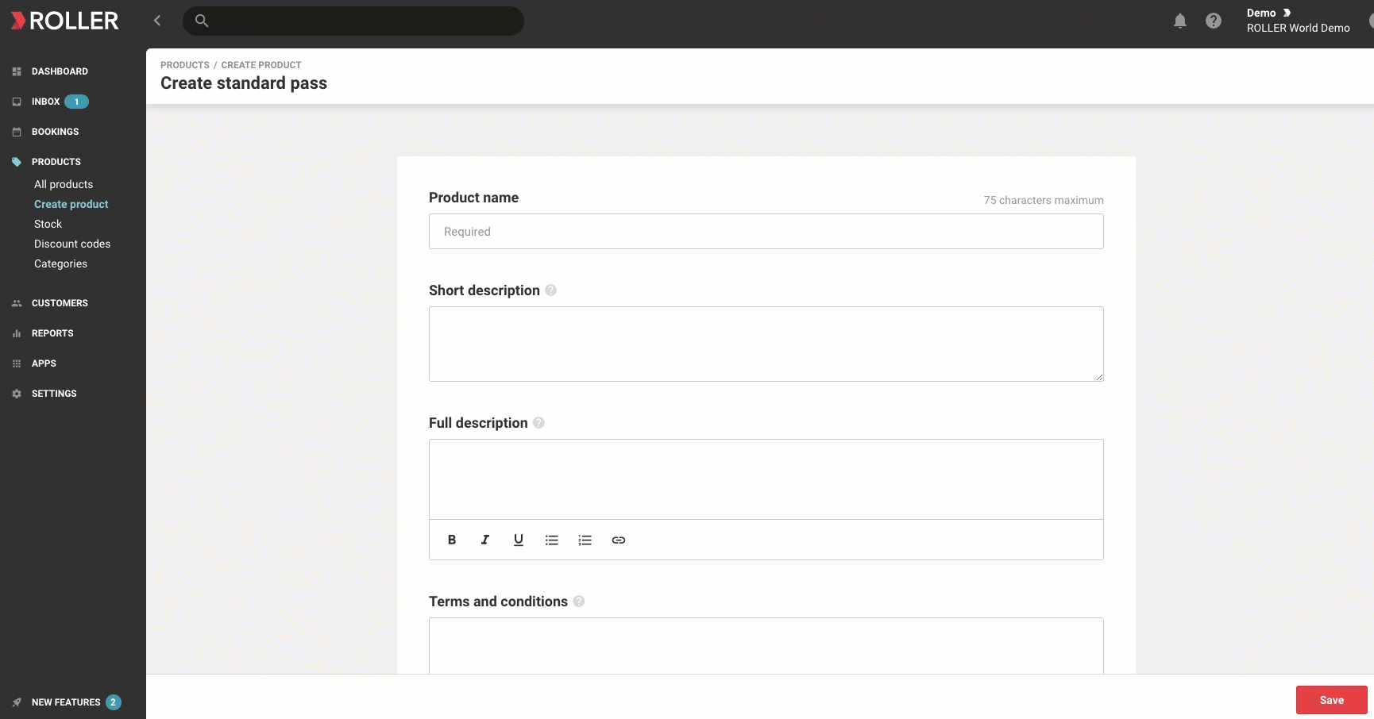Insert link in Full description
The width and height of the screenshot is (1374, 719).
pyautogui.click(x=619, y=540)
